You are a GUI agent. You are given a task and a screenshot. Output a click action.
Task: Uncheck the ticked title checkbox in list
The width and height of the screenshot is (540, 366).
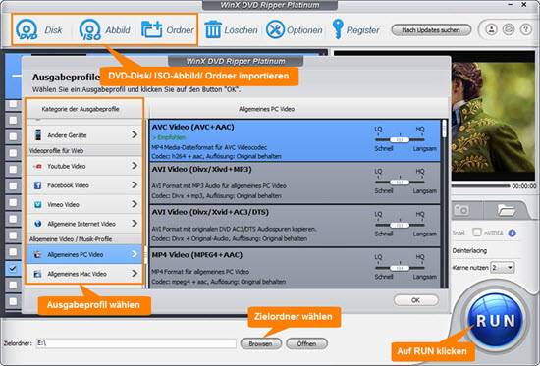(13, 268)
